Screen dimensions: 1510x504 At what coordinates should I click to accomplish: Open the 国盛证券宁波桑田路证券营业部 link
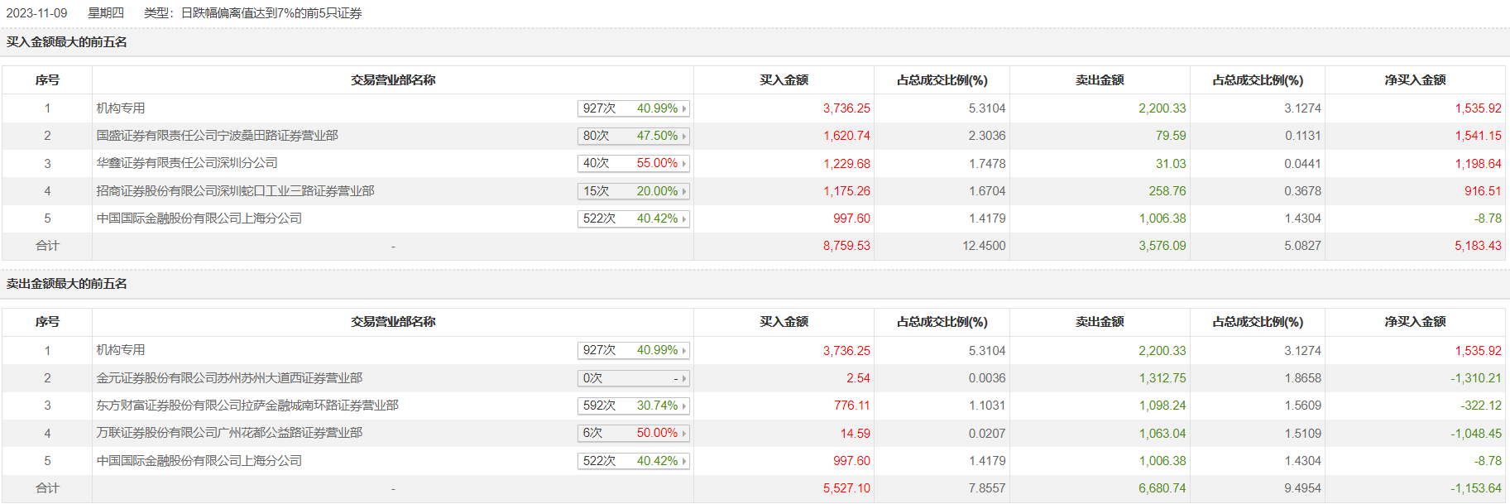click(x=217, y=136)
